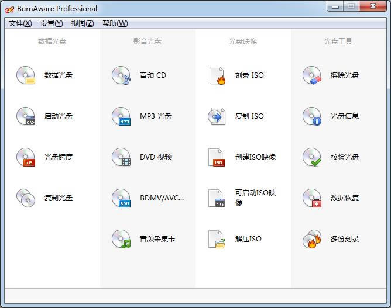Click the DVD 视频 label
The width and height of the screenshot is (391, 308).
coord(156,157)
